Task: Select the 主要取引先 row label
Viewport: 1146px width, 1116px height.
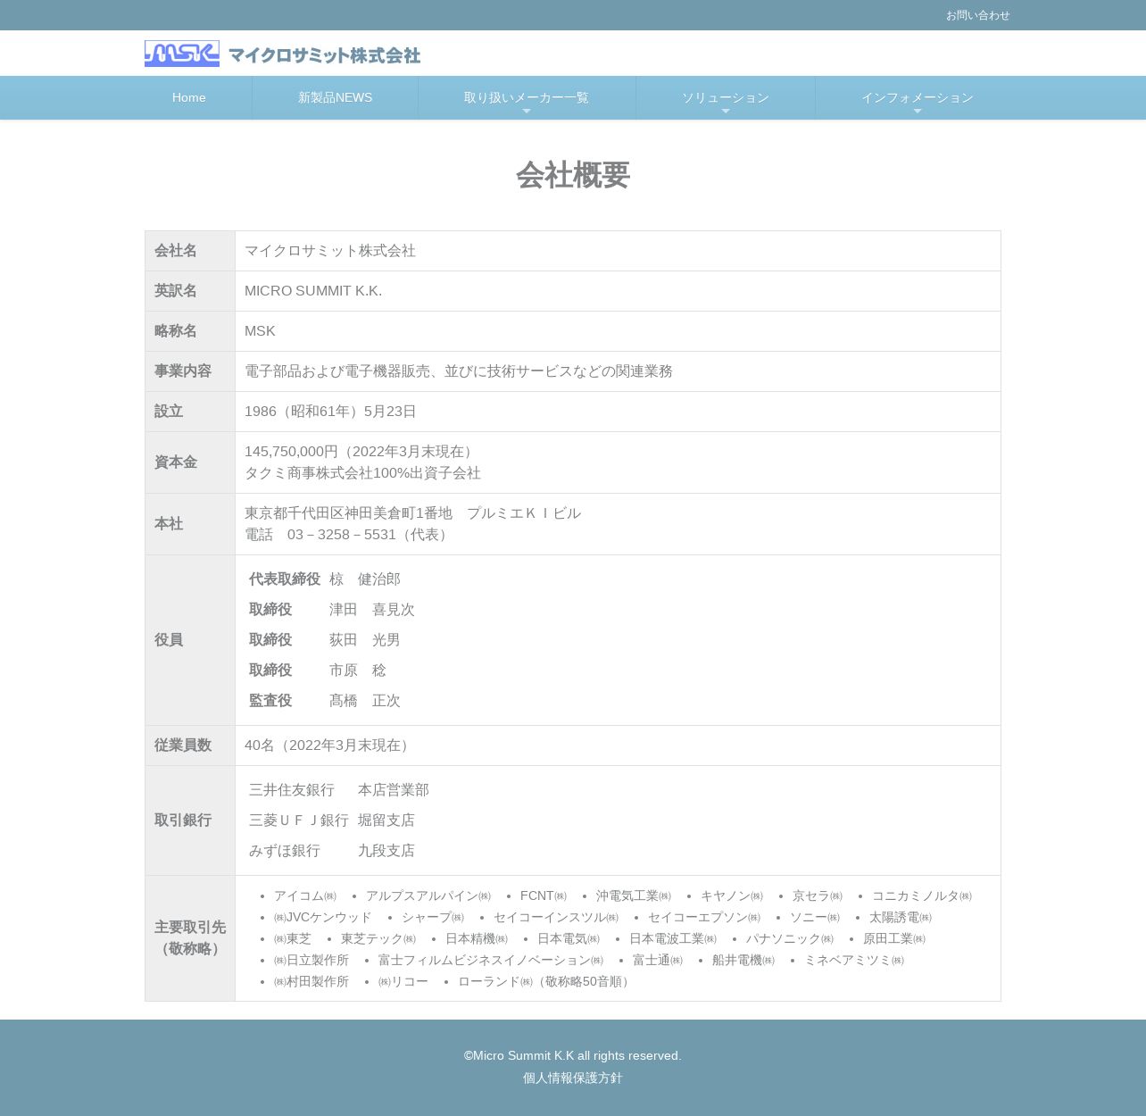Action: (190, 938)
